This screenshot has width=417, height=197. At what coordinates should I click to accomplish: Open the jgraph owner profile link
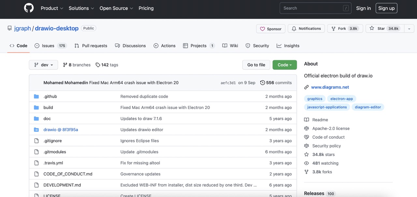[22, 28]
